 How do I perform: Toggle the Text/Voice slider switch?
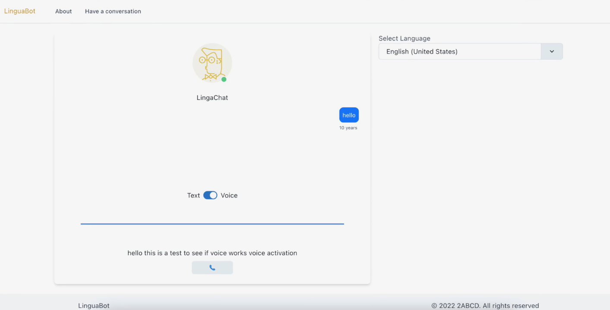(x=210, y=195)
